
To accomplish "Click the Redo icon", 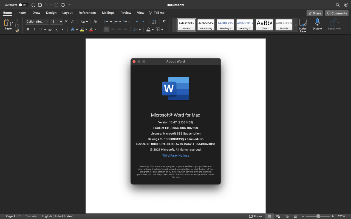I will click(x=56, y=5).
